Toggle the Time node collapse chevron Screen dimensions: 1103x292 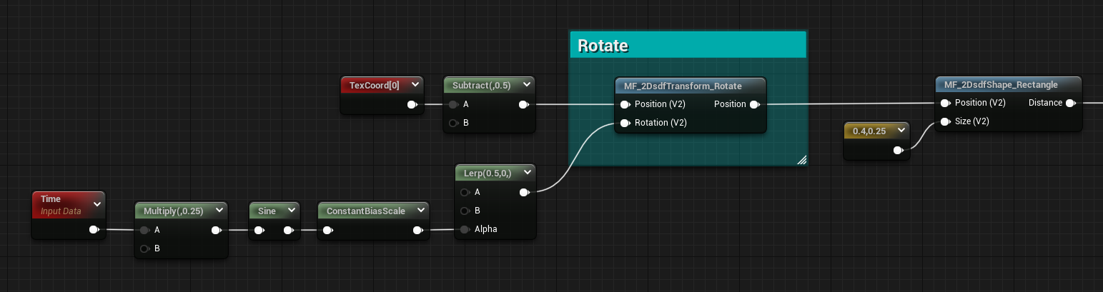[x=97, y=204]
